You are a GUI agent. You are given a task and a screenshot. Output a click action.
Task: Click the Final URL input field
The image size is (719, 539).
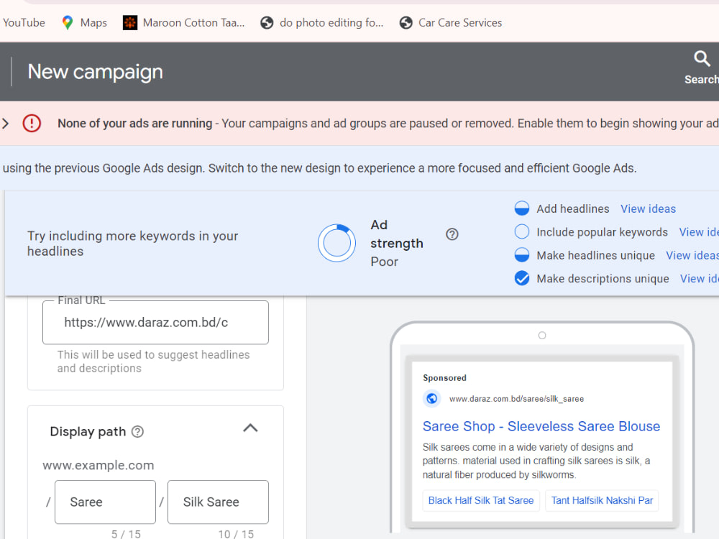coord(155,322)
